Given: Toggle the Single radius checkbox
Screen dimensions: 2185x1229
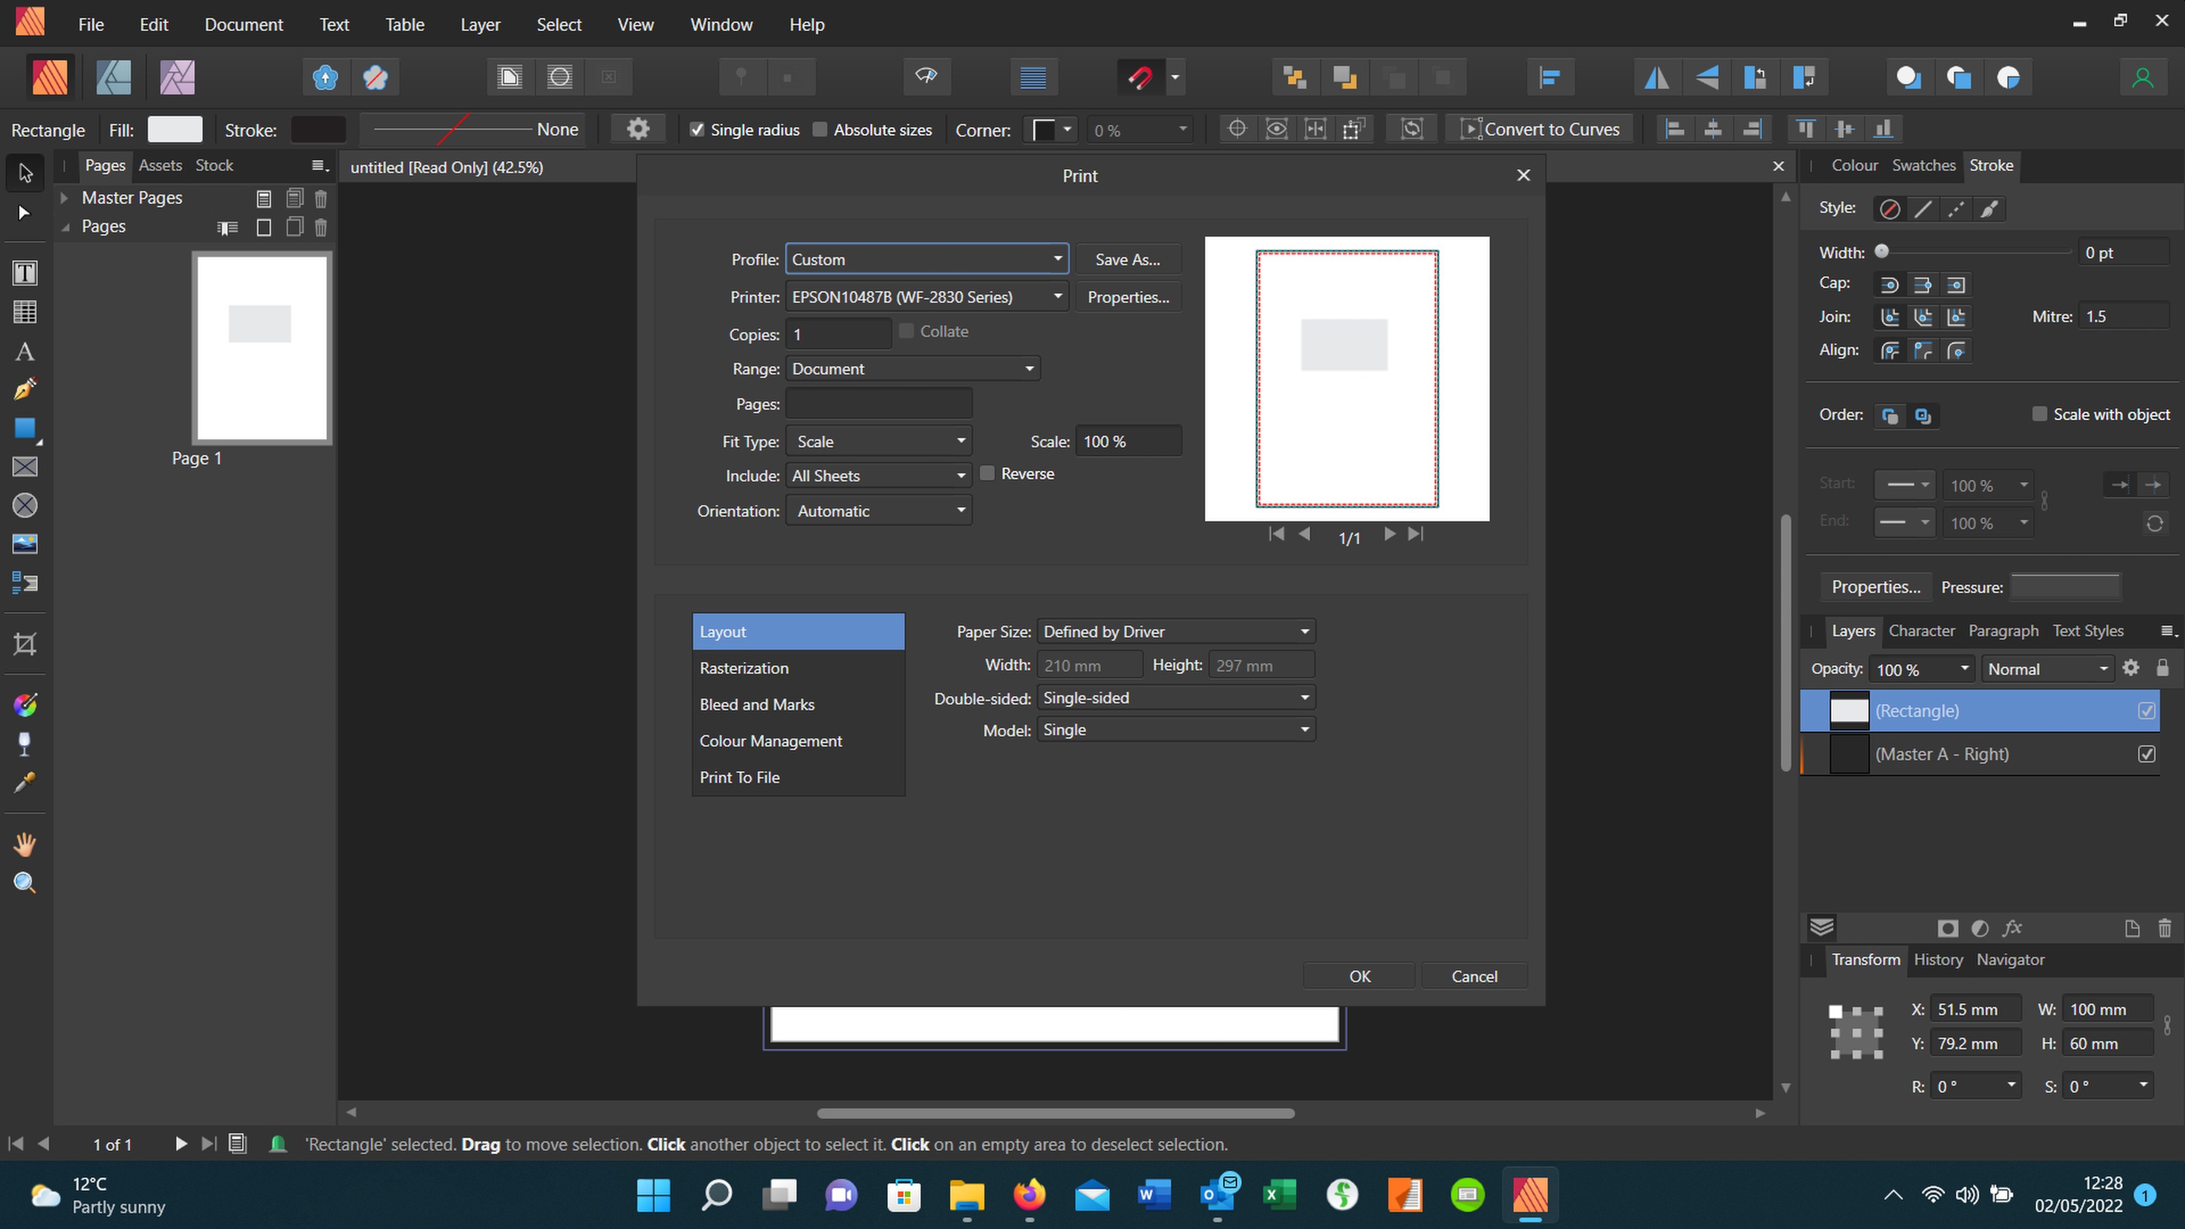Looking at the screenshot, I should pyautogui.click(x=697, y=130).
